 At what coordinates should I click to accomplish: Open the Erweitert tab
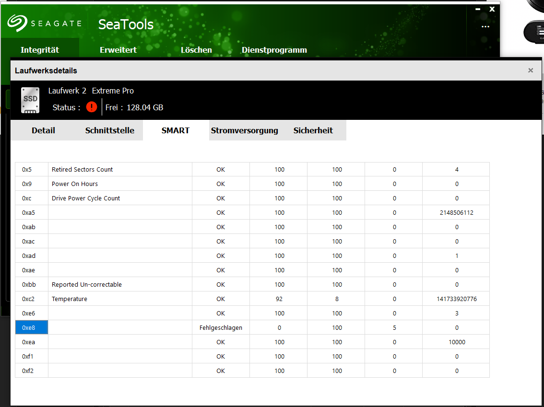pyautogui.click(x=118, y=49)
